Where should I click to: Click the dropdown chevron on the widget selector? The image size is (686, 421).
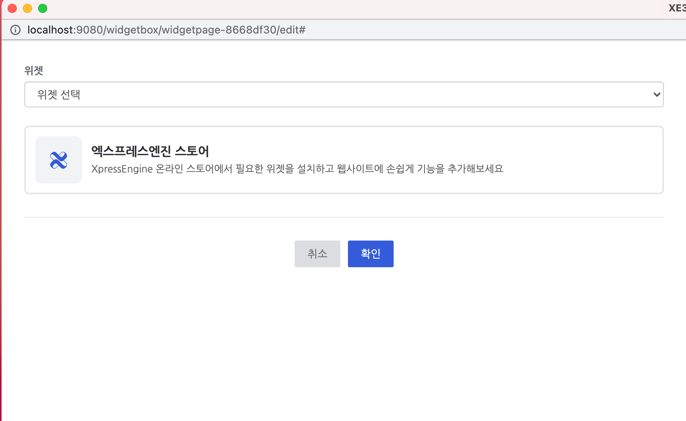pyautogui.click(x=656, y=94)
